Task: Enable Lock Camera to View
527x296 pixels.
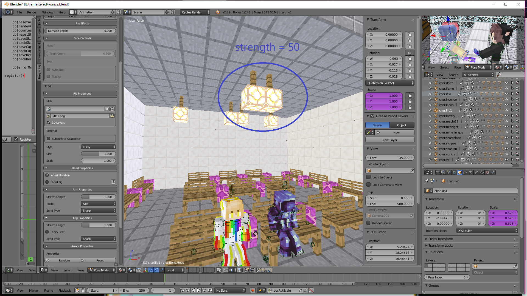Action: pos(369,185)
